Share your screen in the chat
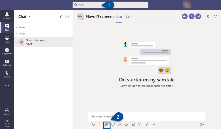This screenshot has height=129, width=221. [x=198, y=16]
